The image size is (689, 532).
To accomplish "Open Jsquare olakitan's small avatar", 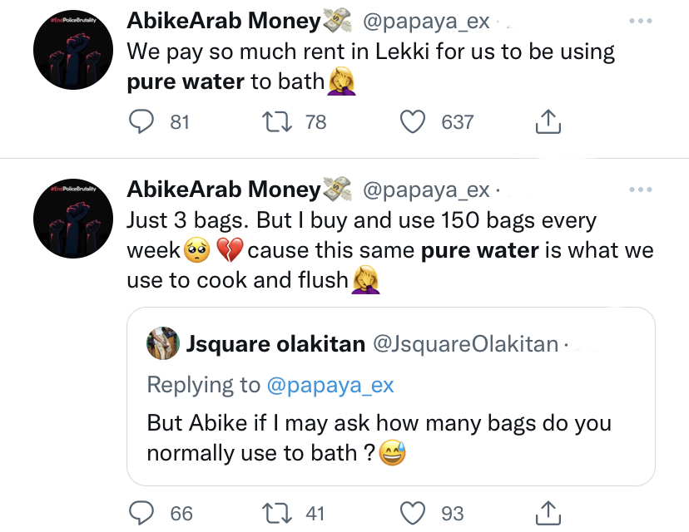I will pos(163,343).
